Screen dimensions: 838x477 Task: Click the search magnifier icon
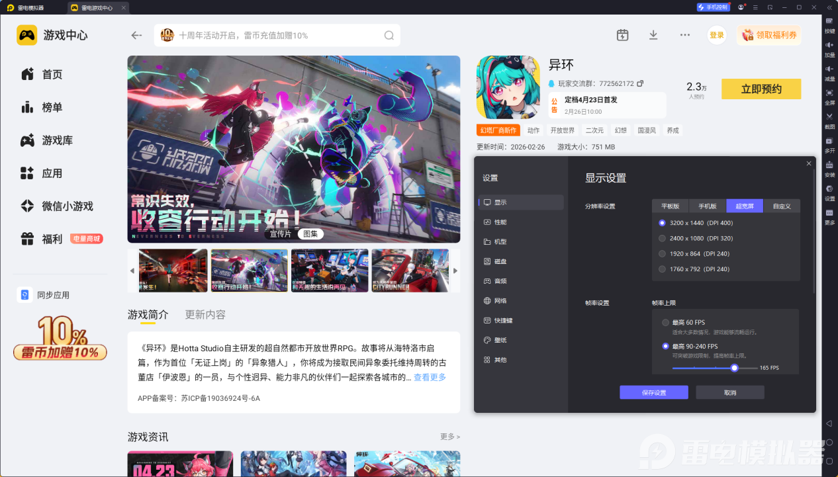coord(389,35)
